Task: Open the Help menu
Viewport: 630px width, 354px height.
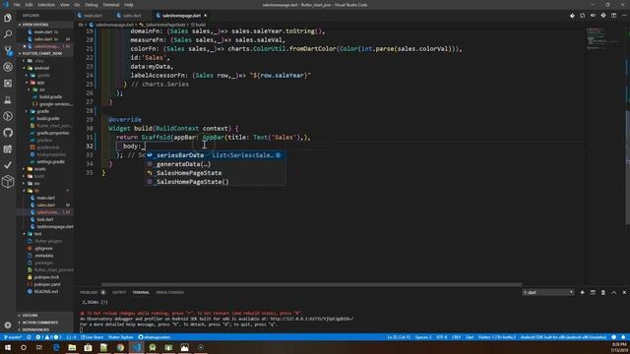Action: (129, 5)
